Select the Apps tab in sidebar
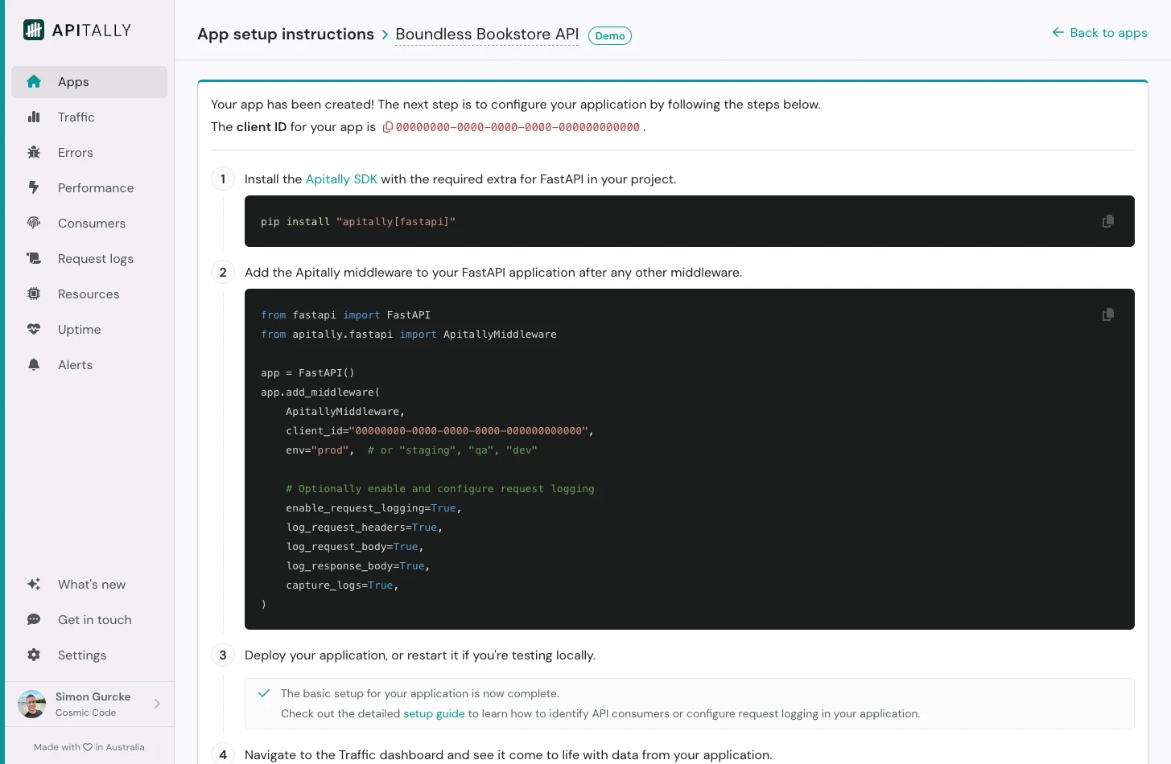The height and width of the screenshot is (764, 1171). point(73,81)
